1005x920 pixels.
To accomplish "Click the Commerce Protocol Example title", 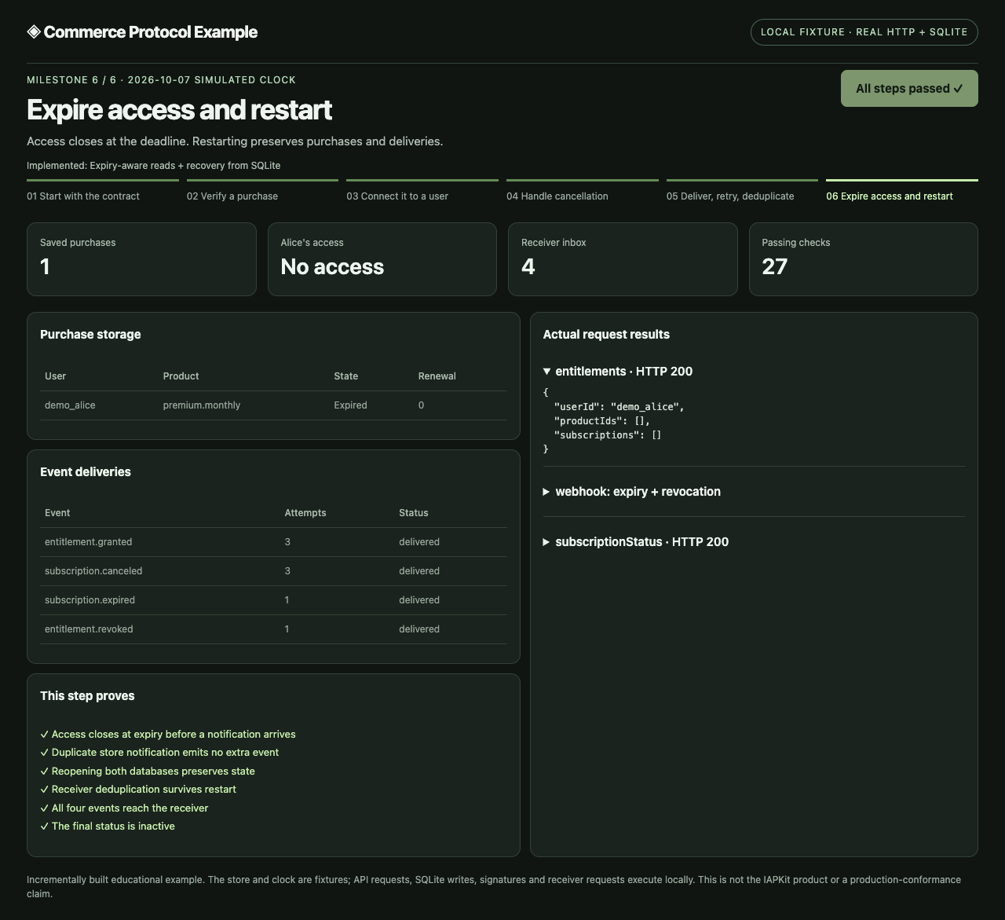I will [151, 31].
